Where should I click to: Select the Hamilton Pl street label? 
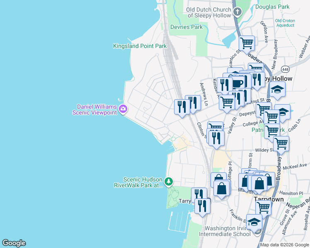click(291, 193)
